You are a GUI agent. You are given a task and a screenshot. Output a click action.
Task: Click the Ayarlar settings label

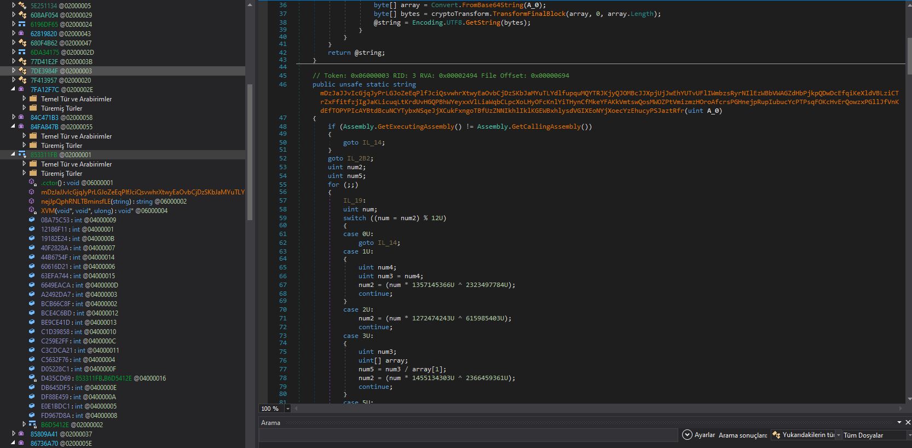(x=705, y=435)
